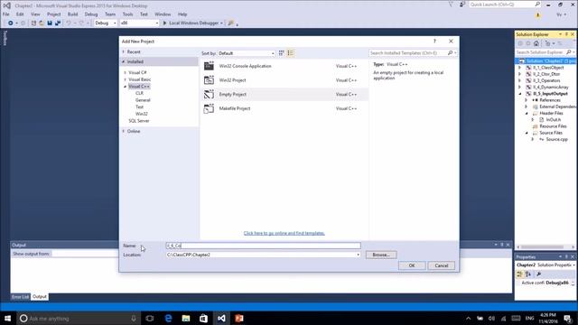Open PowerPoint from the taskbar
Image resolution: width=578 pixels, height=325 pixels.
pyautogui.click(x=238, y=319)
